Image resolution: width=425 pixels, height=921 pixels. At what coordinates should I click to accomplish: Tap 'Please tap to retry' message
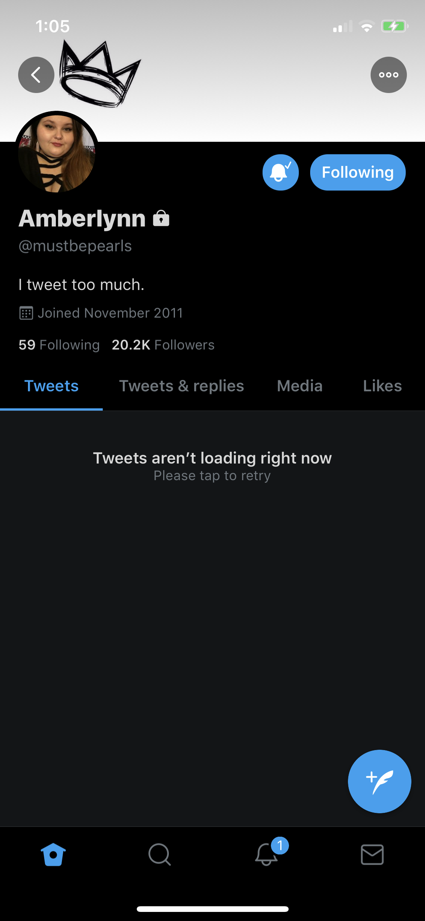tap(212, 476)
